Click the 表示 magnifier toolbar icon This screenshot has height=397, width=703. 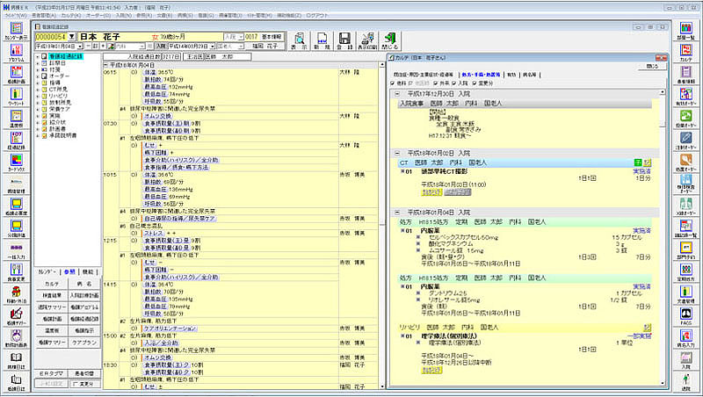click(x=301, y=40)
